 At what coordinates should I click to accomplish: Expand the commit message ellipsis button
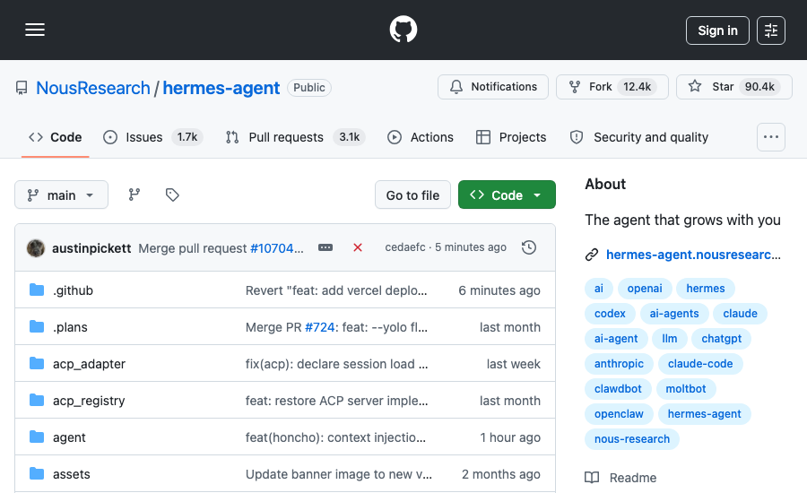[325, 247]
